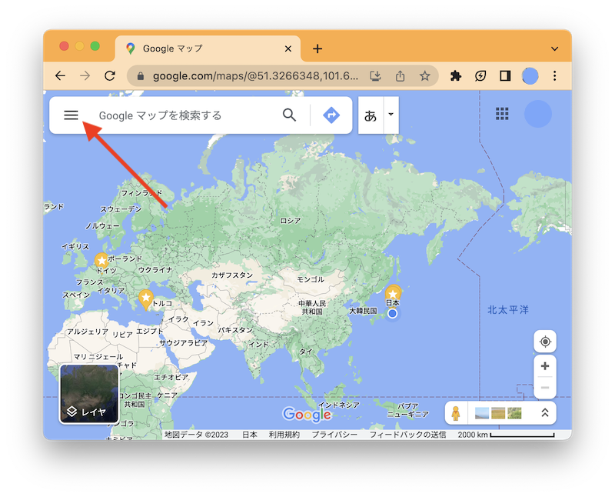
Task: Reload the Google Maps page
Action: tap(110, 75)
